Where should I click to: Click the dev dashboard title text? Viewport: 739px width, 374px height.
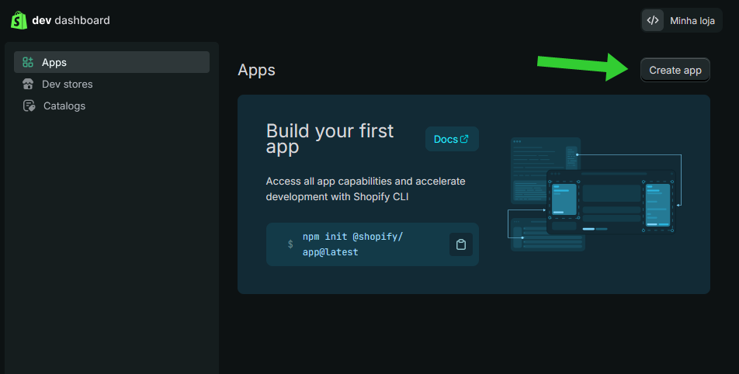(x=71, y=20)
